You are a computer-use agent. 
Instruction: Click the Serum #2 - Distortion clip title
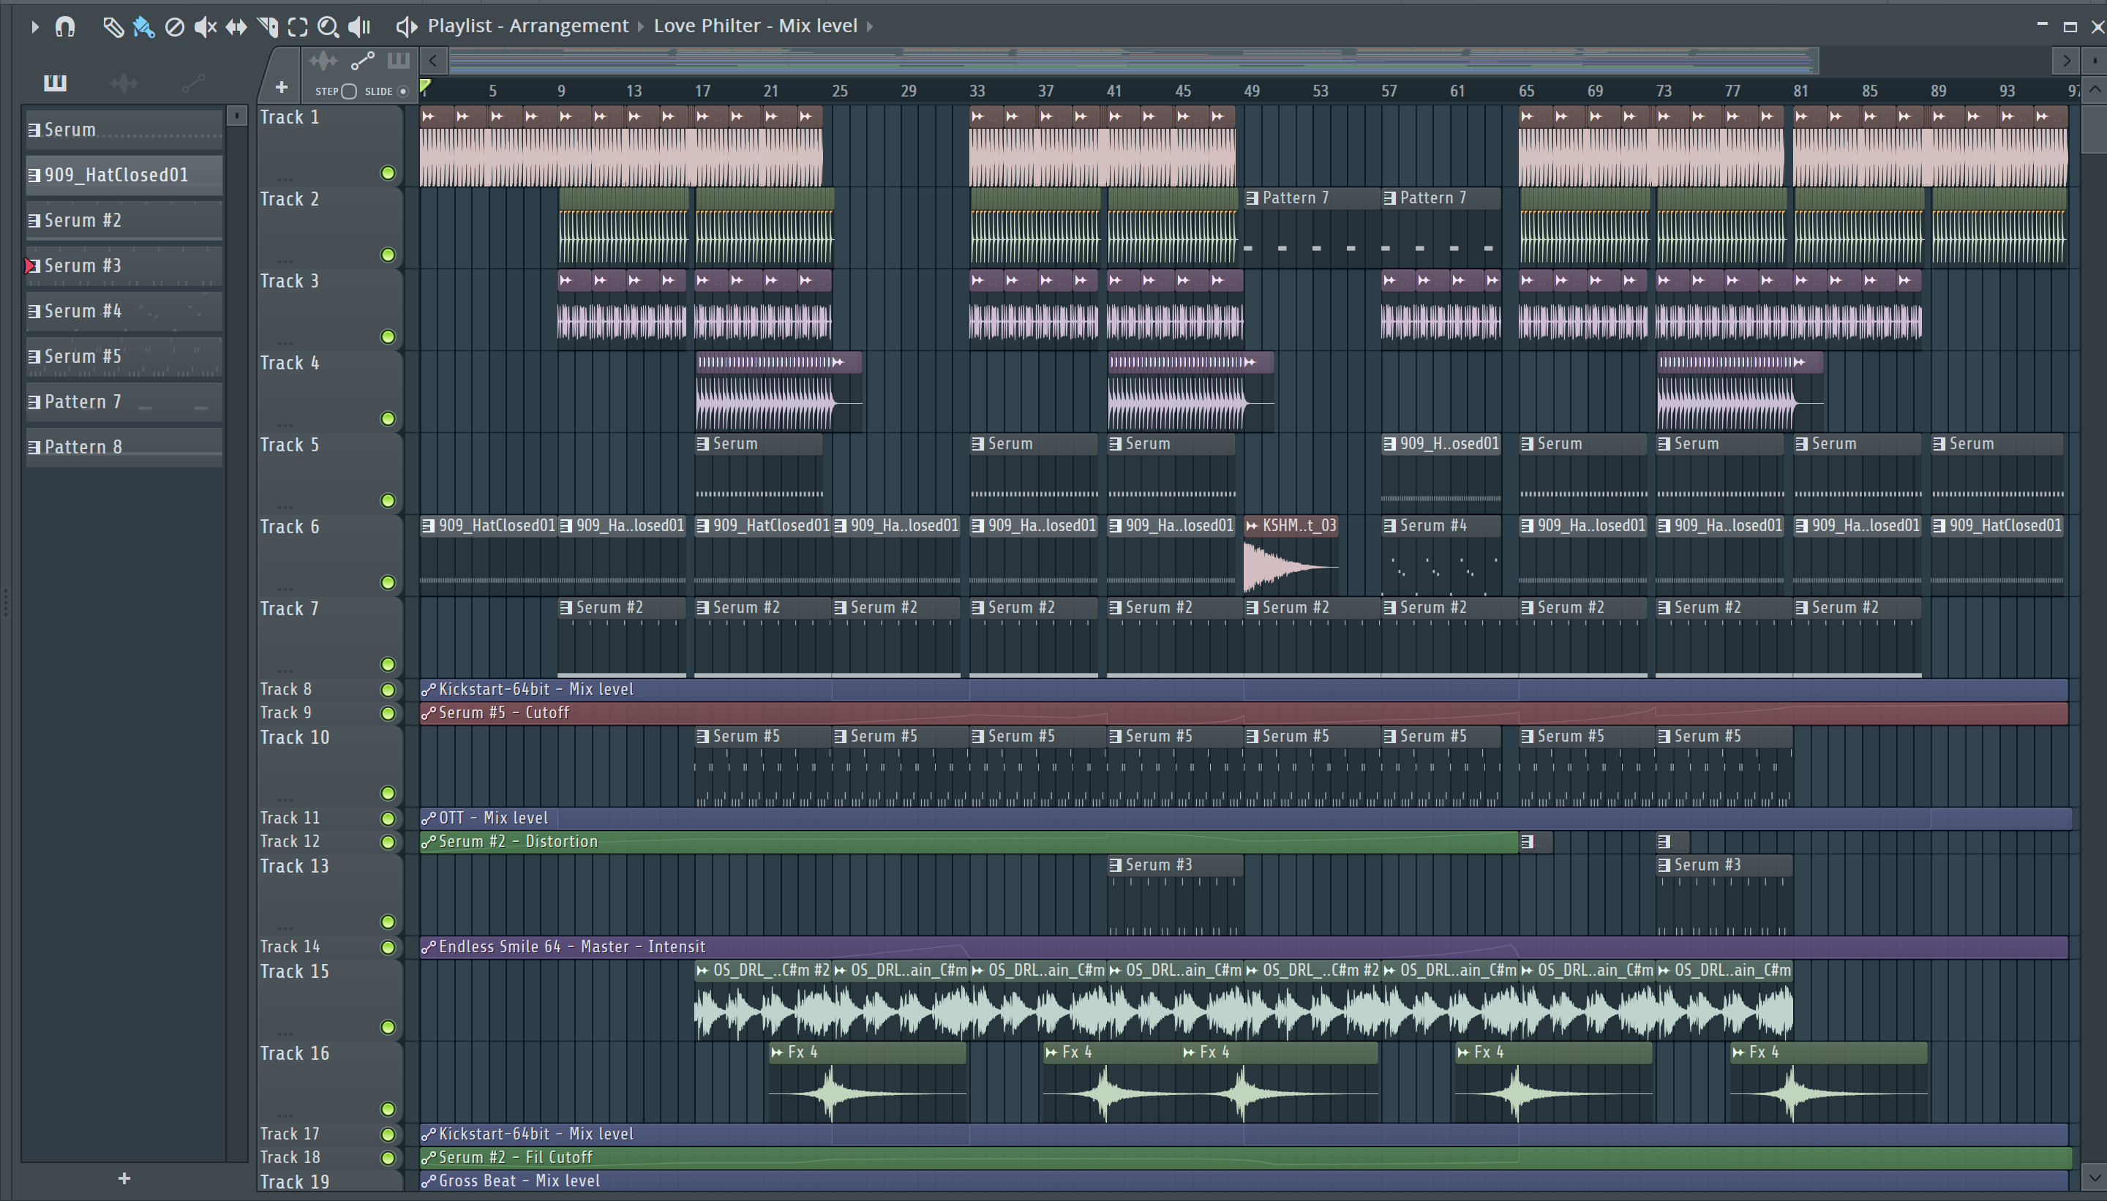[518, 841]
